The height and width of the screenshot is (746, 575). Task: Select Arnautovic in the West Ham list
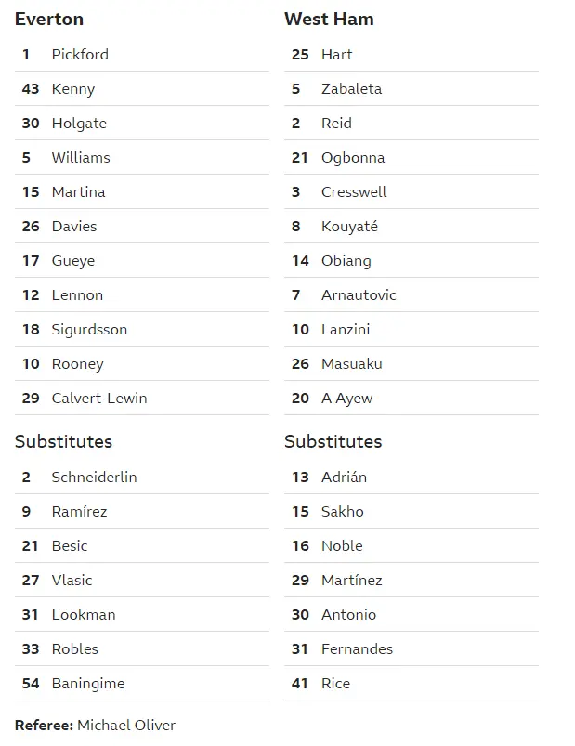359,295
